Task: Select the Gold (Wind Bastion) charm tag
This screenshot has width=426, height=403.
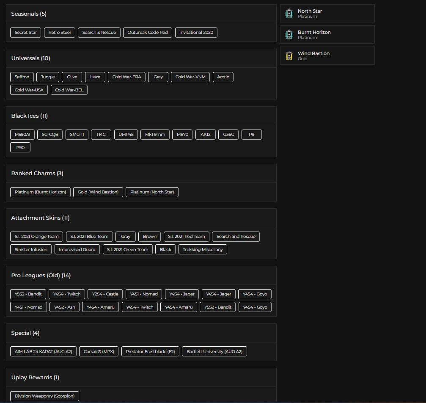Action: pyautogui.click(x=98, y=192)
